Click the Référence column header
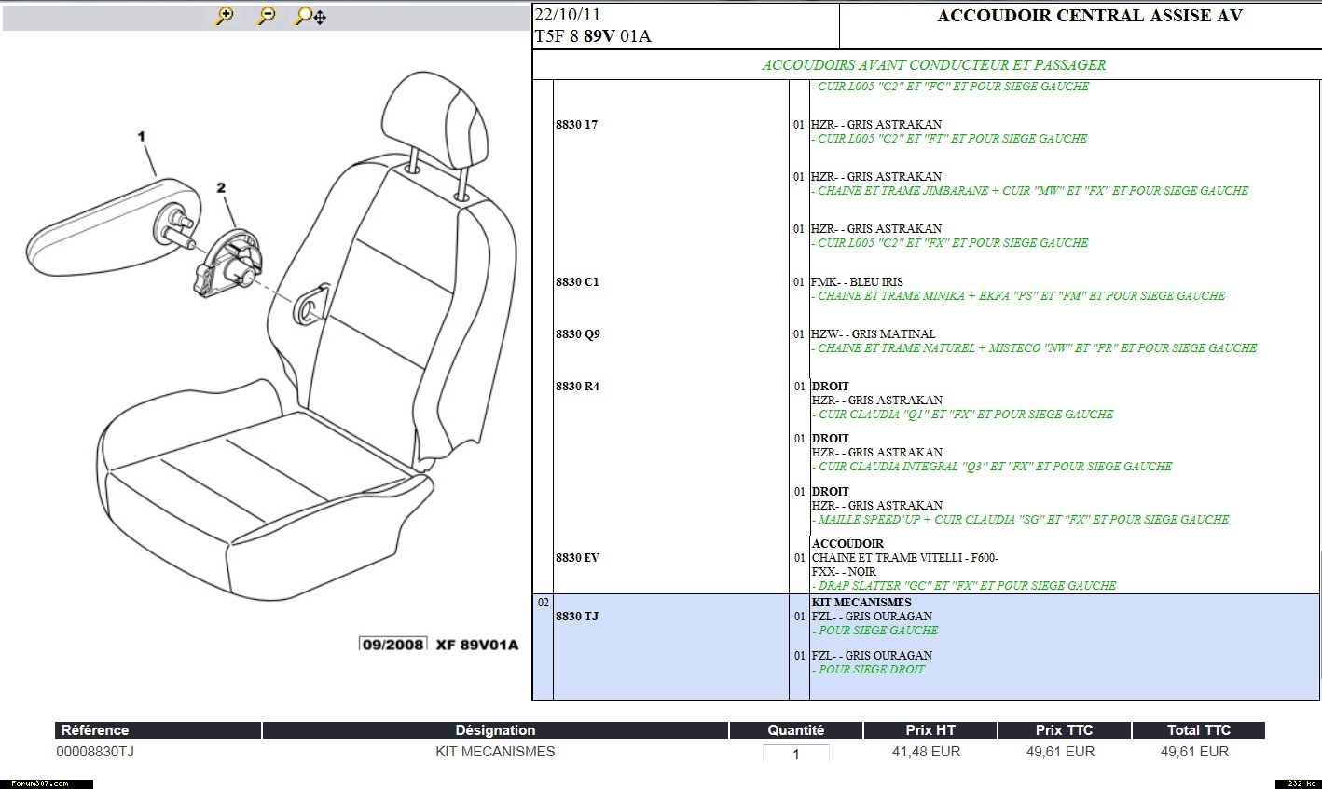Image resolution: width=1322 pixels, height=789 pixels. [x=93, y=730]
